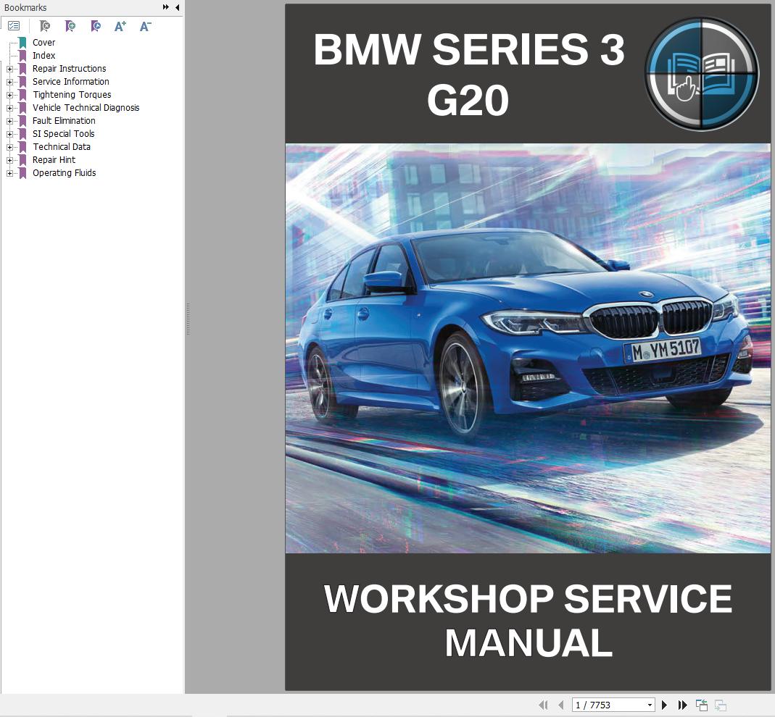775x717 pixels.
Task: Collapse the Bookmarks panel with the arrow
Action: coord(176,7)
